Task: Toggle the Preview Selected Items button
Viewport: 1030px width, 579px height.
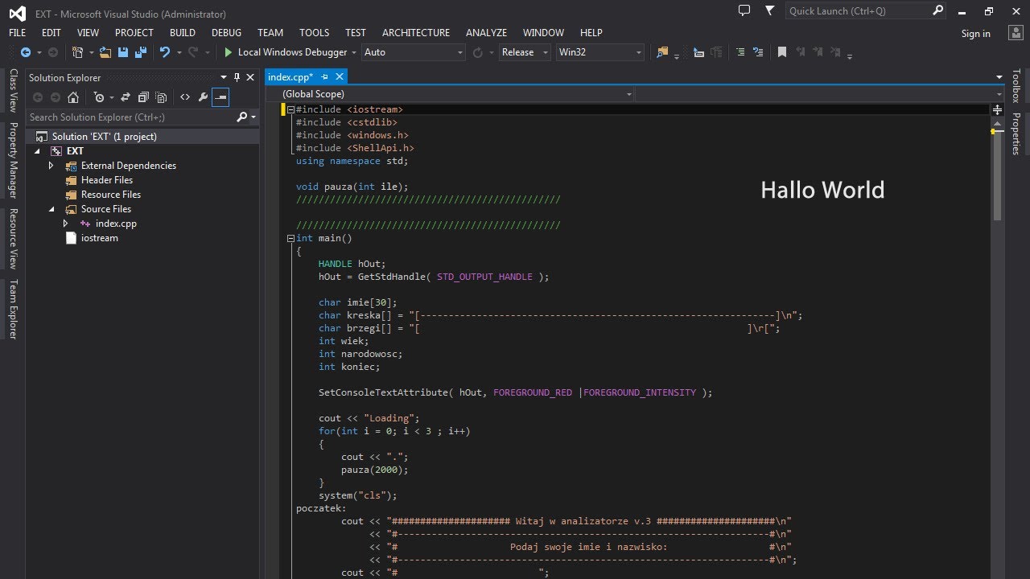Action: pyautogui.click(x=220, y=97)
